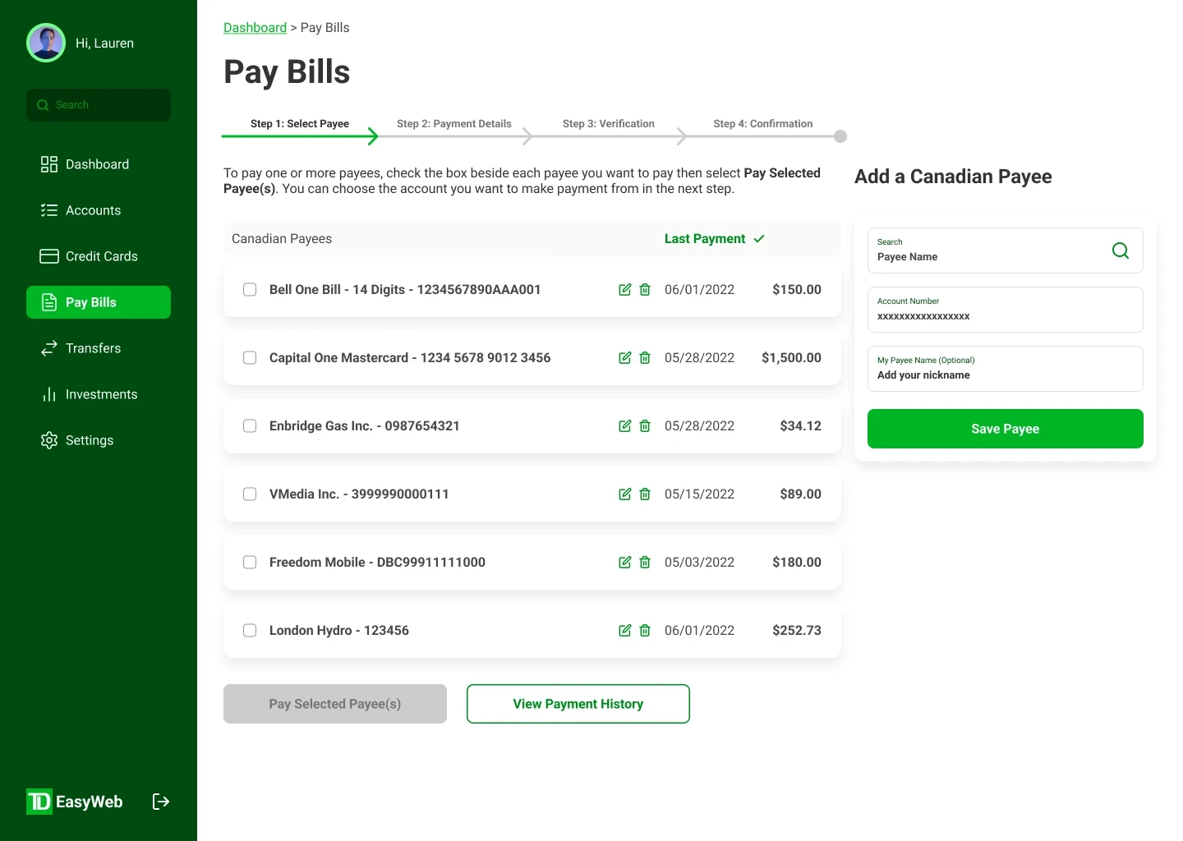Screen dimensions: 1183x841
Task: Click the TD EasyWeb logo
Action: [x=75, y=802]
